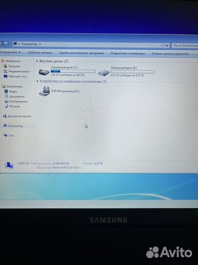The height and width of the screenshot is (265, 198).
Task: Collapse Устройства со съемными носителями group
Action: coord(37,81)
